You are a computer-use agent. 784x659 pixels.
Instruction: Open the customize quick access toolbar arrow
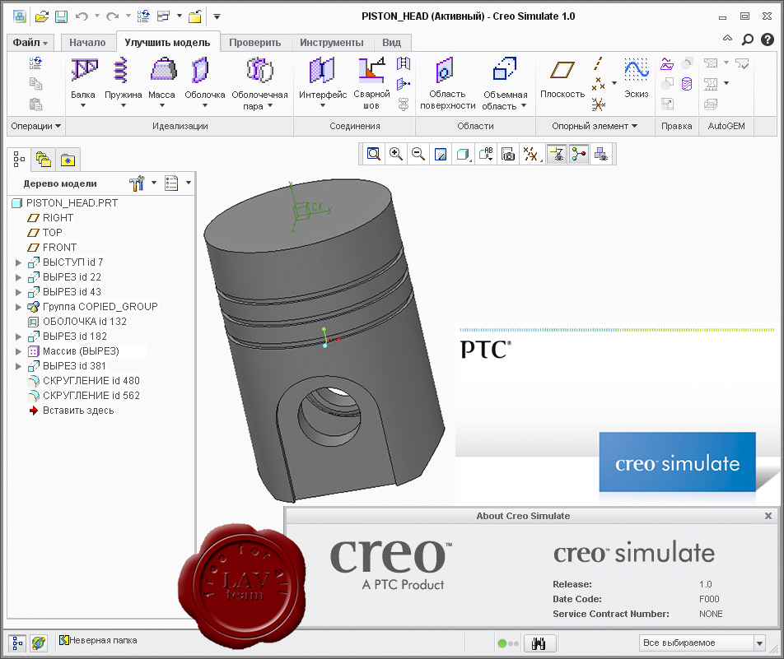tap(217, 16)
